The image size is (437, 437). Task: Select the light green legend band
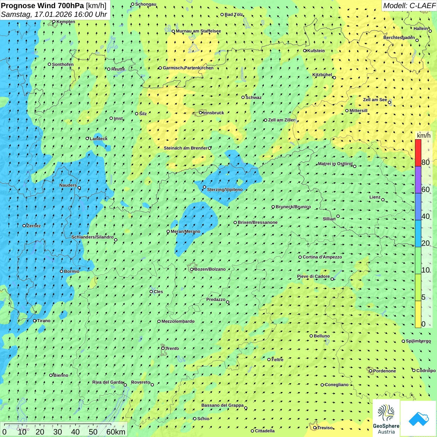[418, 261]
